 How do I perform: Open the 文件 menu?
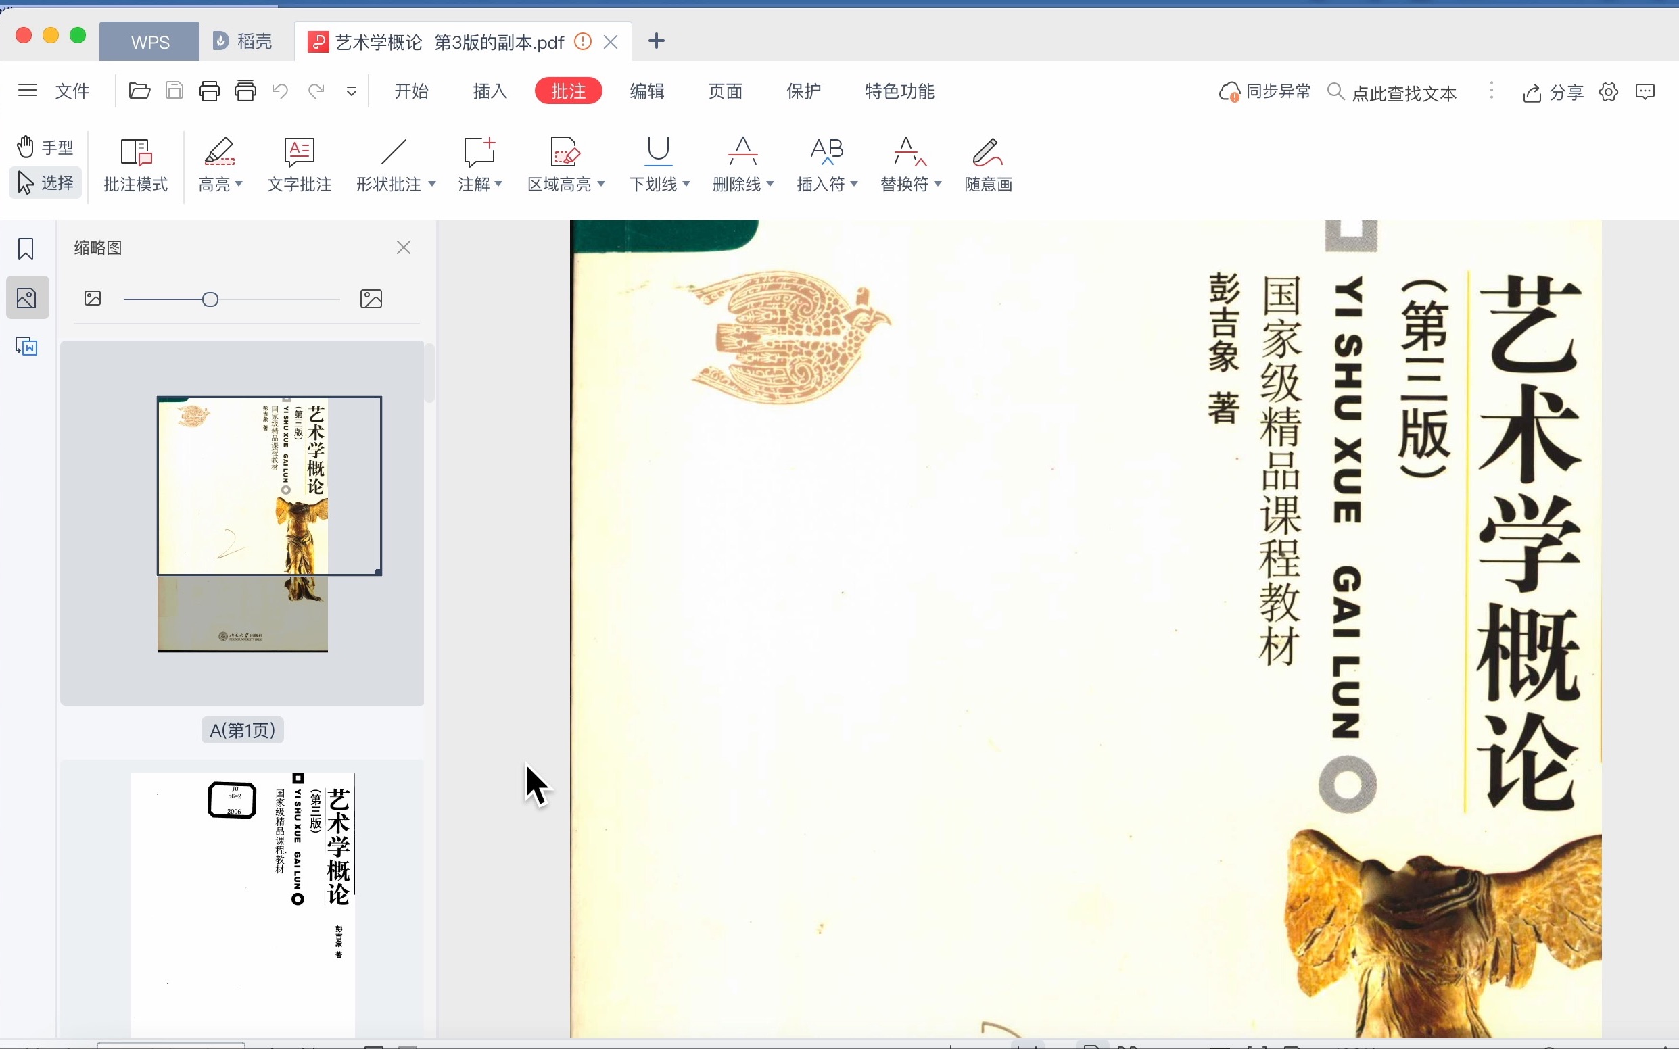coord(72,91)
